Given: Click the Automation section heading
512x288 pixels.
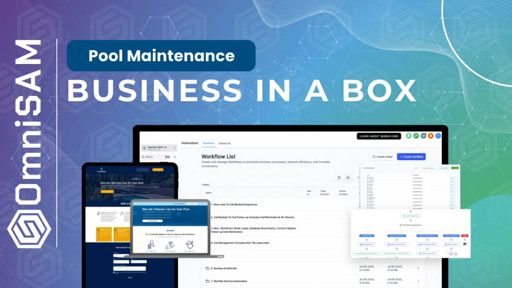Looking at the screenshot, I should [x=190, y=143].
